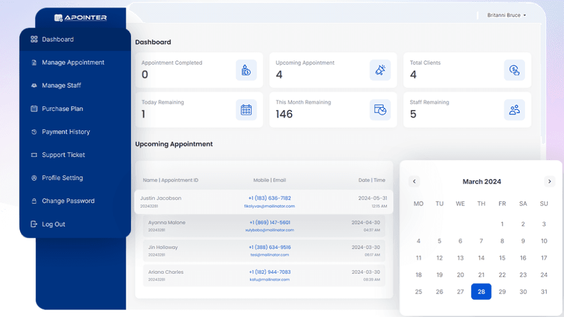The width and height of the screenshot is (564, 317).
Task: Click phone number +1 (388) 634-9516
Action: click(x=270, y=247)
